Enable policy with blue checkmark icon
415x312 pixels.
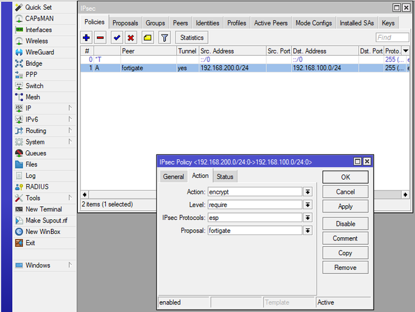click(117, 38)
